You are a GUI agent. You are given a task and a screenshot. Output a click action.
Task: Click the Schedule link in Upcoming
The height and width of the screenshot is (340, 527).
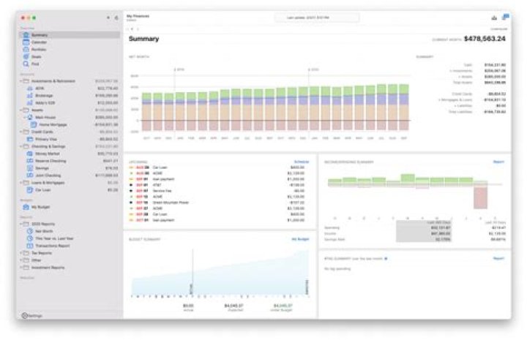[x=302, y=161]
